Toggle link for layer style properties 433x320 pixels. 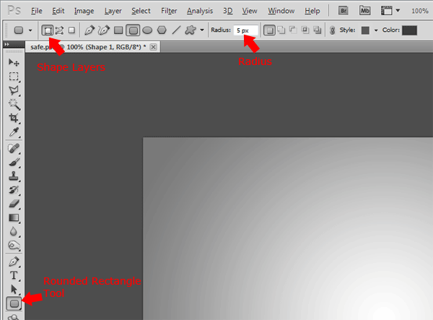332,30
